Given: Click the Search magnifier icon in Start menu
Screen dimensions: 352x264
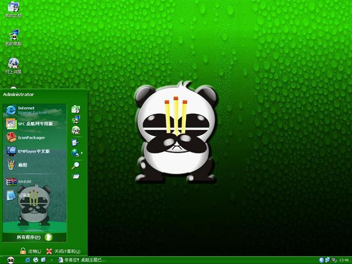Looking at the screenshot, I should coord(75,164).
